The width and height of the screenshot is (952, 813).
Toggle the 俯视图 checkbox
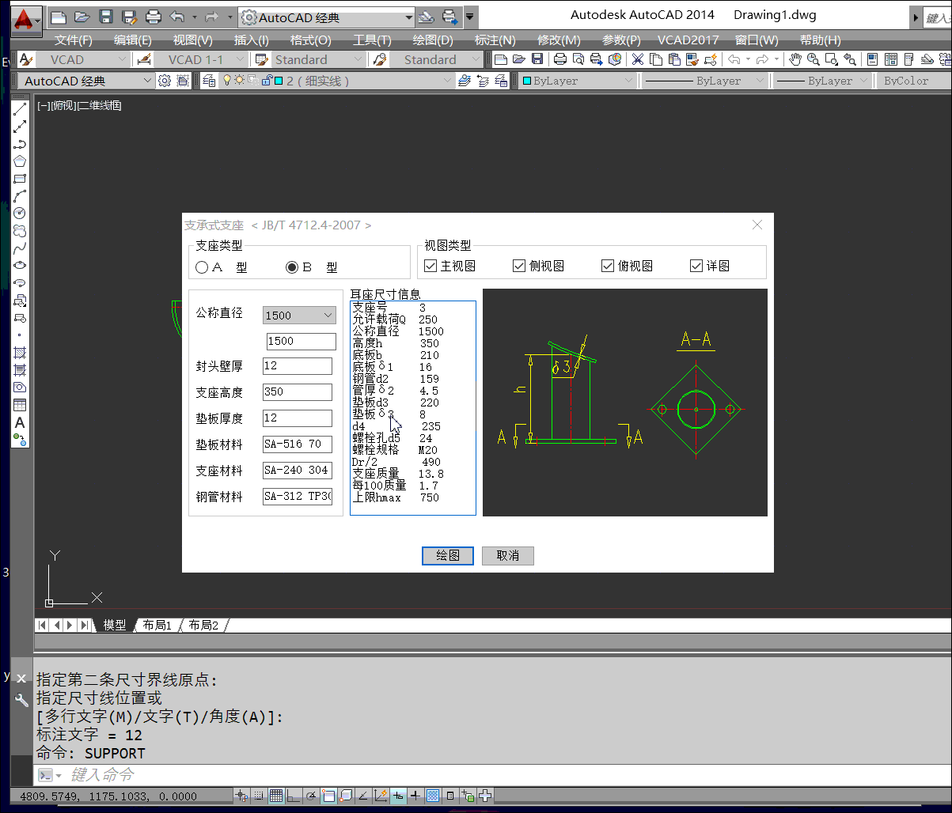pos(608,266)
